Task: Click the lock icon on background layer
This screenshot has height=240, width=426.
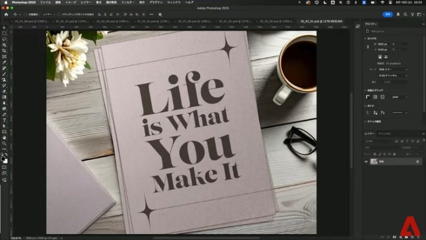Action: click(417, 162)
